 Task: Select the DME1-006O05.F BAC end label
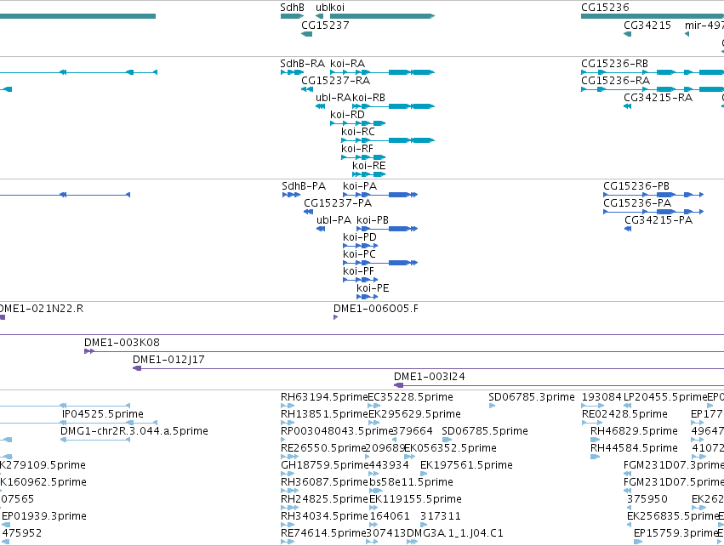point(376,309)
